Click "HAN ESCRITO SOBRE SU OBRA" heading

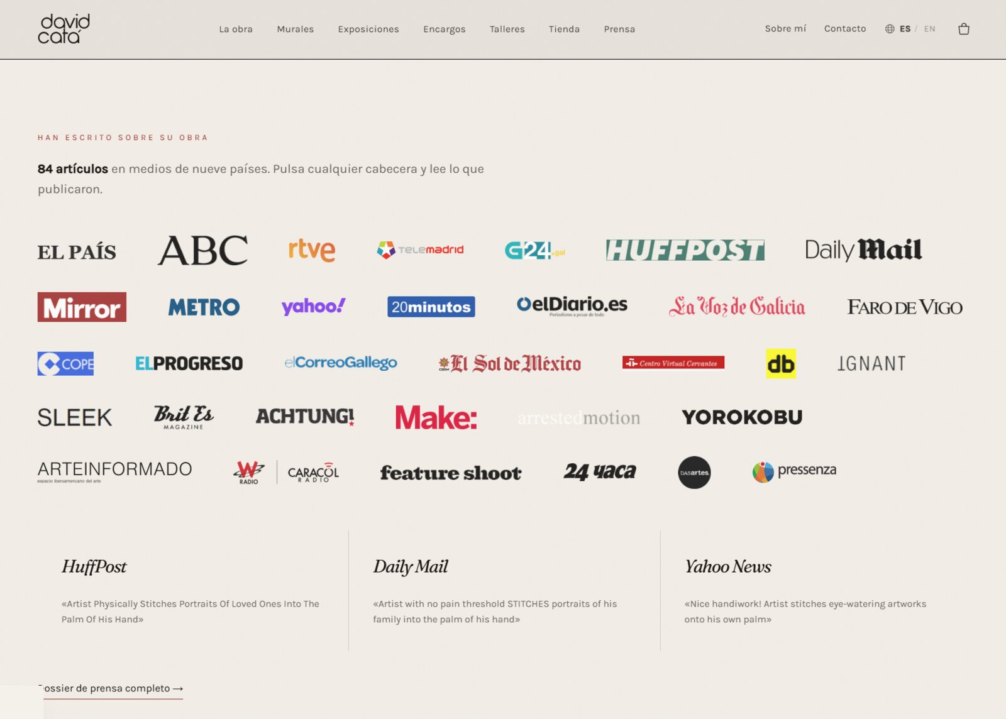tap(123, 138)
